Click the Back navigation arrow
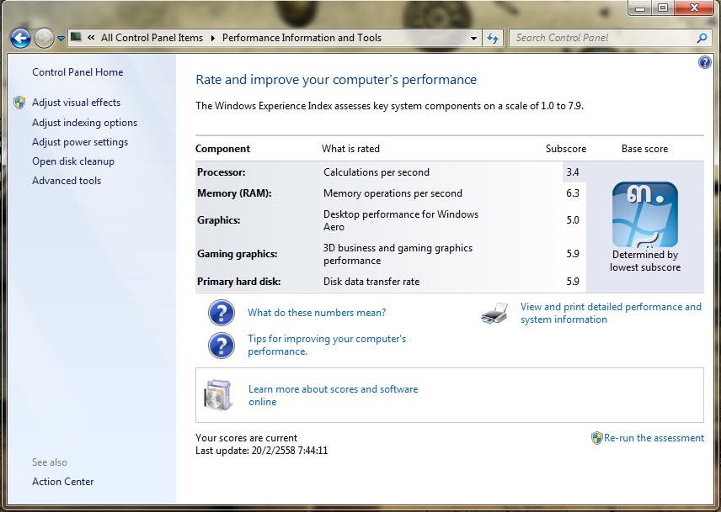The height and width of the screenshot is (512, 721). tap(20, 38)
